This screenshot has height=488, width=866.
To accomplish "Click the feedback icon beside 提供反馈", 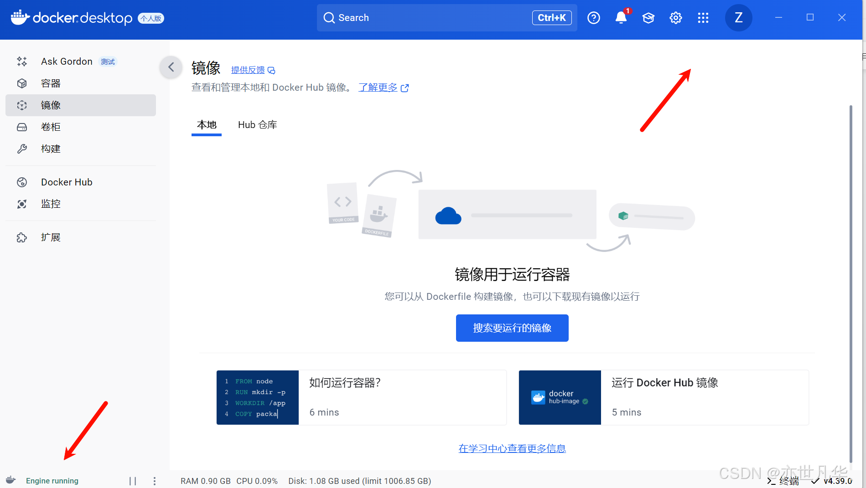I will 271,71.
